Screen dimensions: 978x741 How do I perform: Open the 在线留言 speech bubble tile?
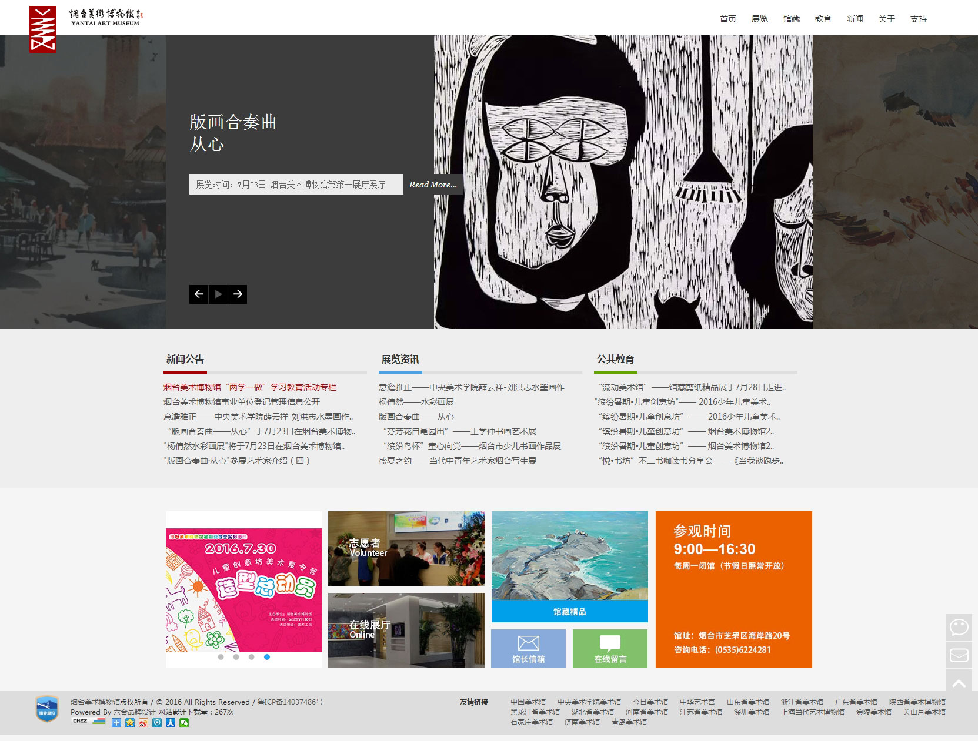(610, 648)
